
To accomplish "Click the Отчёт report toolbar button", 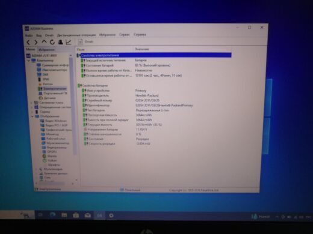I will point(85,41).
